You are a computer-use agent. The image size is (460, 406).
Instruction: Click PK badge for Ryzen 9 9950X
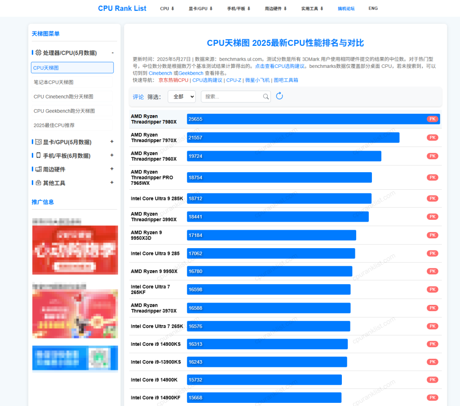point(433,271)
